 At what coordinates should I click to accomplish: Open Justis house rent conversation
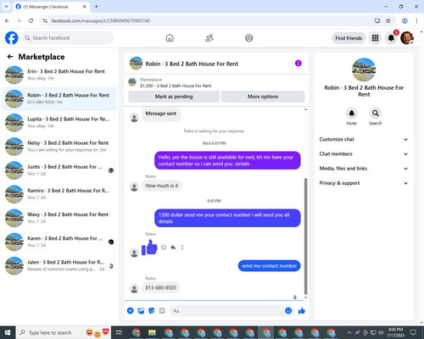point(59,170)
